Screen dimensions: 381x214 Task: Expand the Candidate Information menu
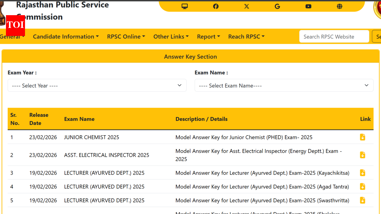65,36
